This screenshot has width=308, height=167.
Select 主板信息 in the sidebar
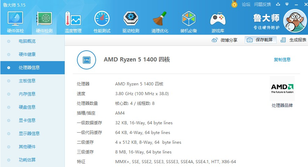click(27, 81)
